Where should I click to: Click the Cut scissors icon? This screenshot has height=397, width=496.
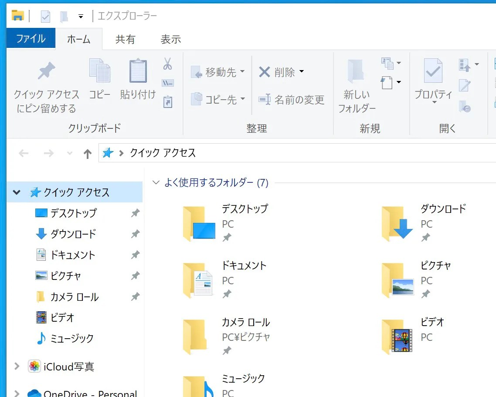(x=168, y=64)
